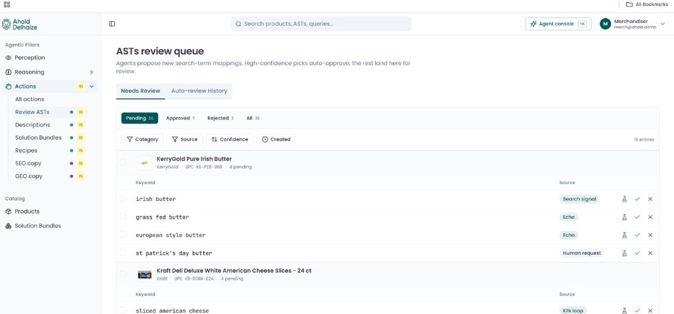Open the Ahold Delhaize logo home
Viewport: 674px width, 314px height.
coord(20,24)
